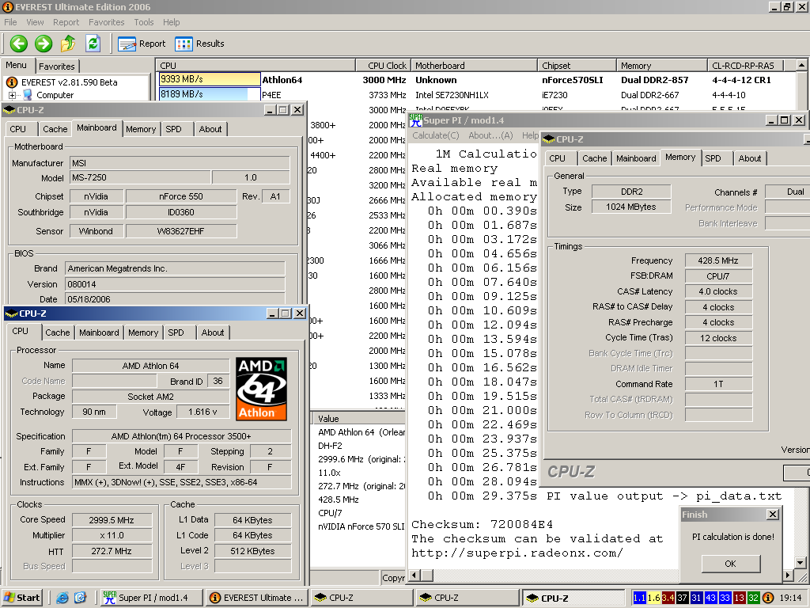The height and width of the screenshot is (608, 810).
Task: Sort by CL-RCD-RP-RAS column header
Action: coord(745,66)
